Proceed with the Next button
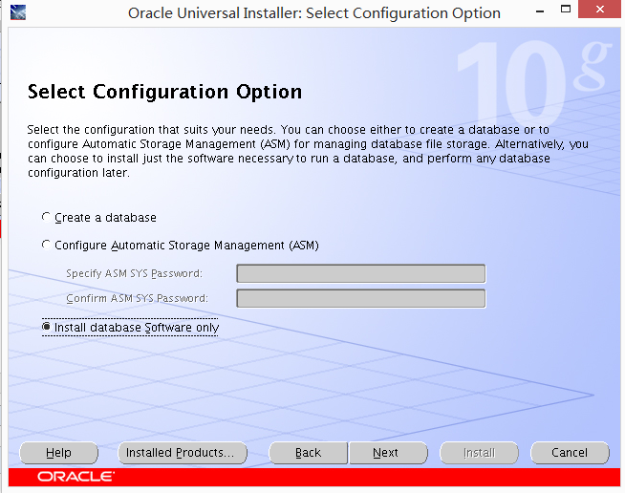The image size is (625, 493). (388, 453)
